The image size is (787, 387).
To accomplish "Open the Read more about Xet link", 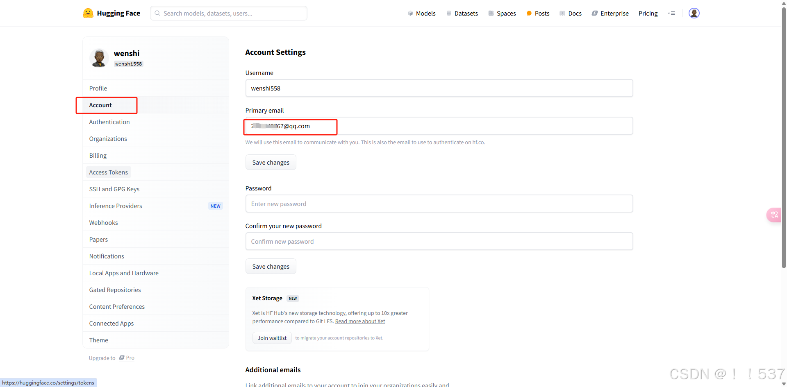I will 360,321.
